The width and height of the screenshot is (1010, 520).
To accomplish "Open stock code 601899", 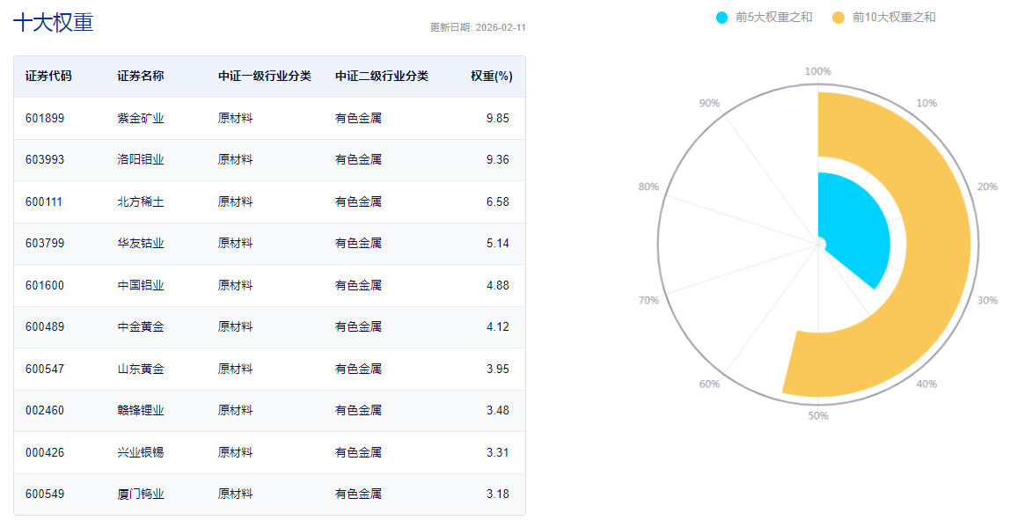I will (x=45, y=118).
